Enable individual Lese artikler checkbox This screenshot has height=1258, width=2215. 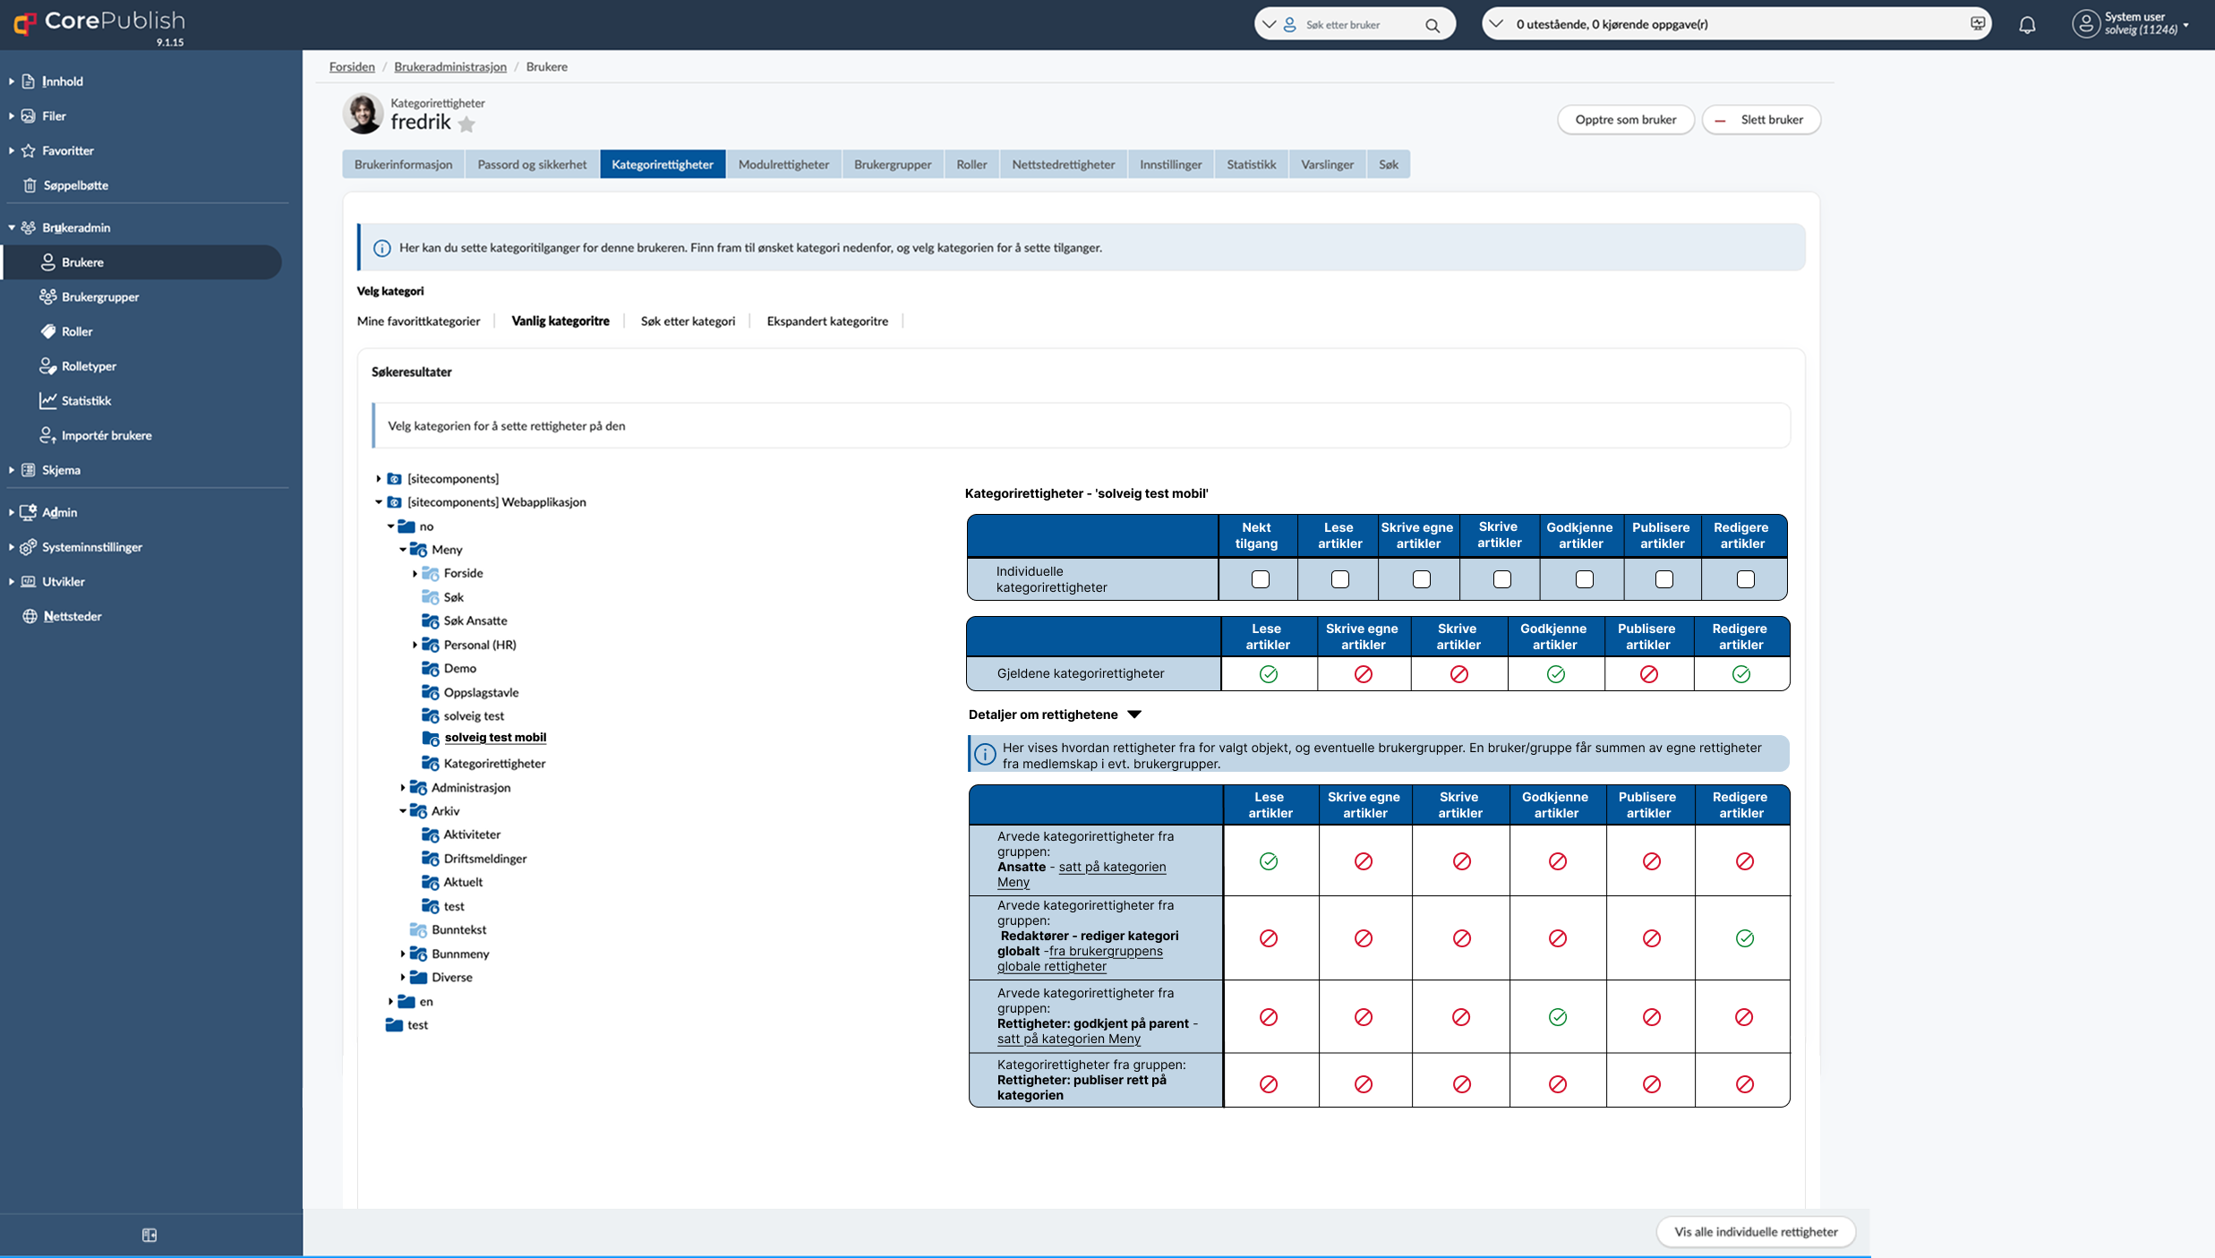point(1339,579)
